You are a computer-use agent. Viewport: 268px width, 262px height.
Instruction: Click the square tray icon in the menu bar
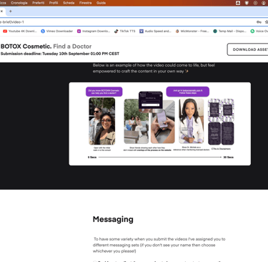[x=238, y=3]
